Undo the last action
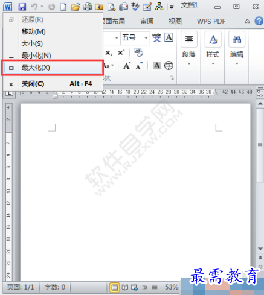The image size is (264, 295). click(34, 7)
